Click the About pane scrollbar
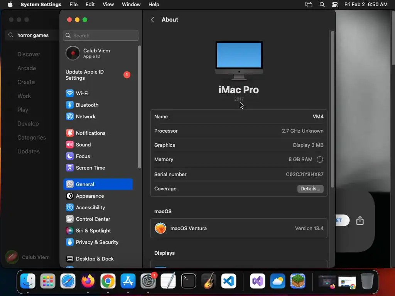Viewport: 395px width, 296px height. pyautogui.click(x=332, y=109)
